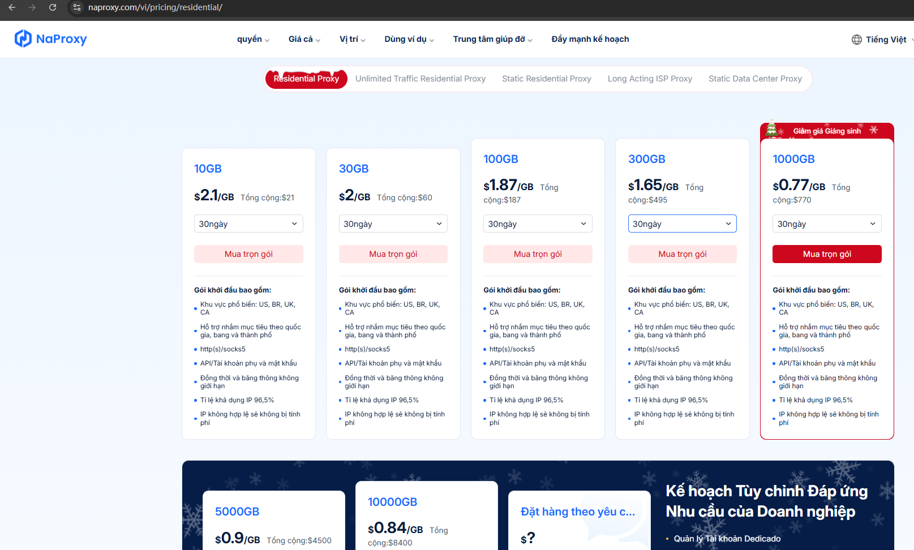Buy the 100GB plan with Mua trọn gói
This screenshot has height=550, width=914.
pyautogui.click(x=538, y=254)
